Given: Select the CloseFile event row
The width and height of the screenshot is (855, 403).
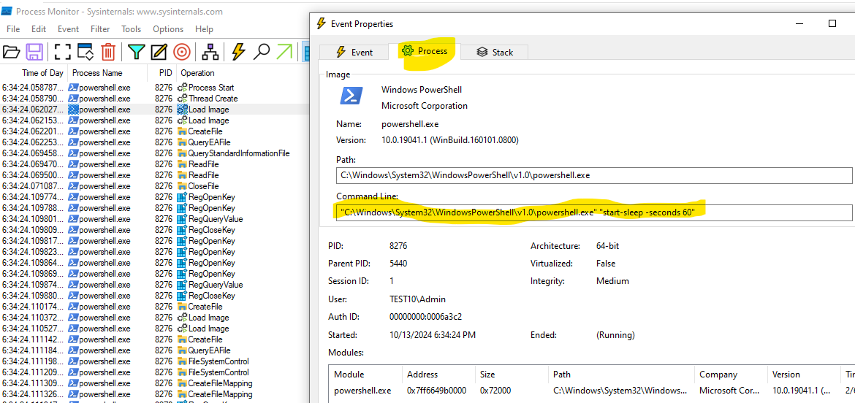Looking at the screenshot, I should tap(153, 185).
